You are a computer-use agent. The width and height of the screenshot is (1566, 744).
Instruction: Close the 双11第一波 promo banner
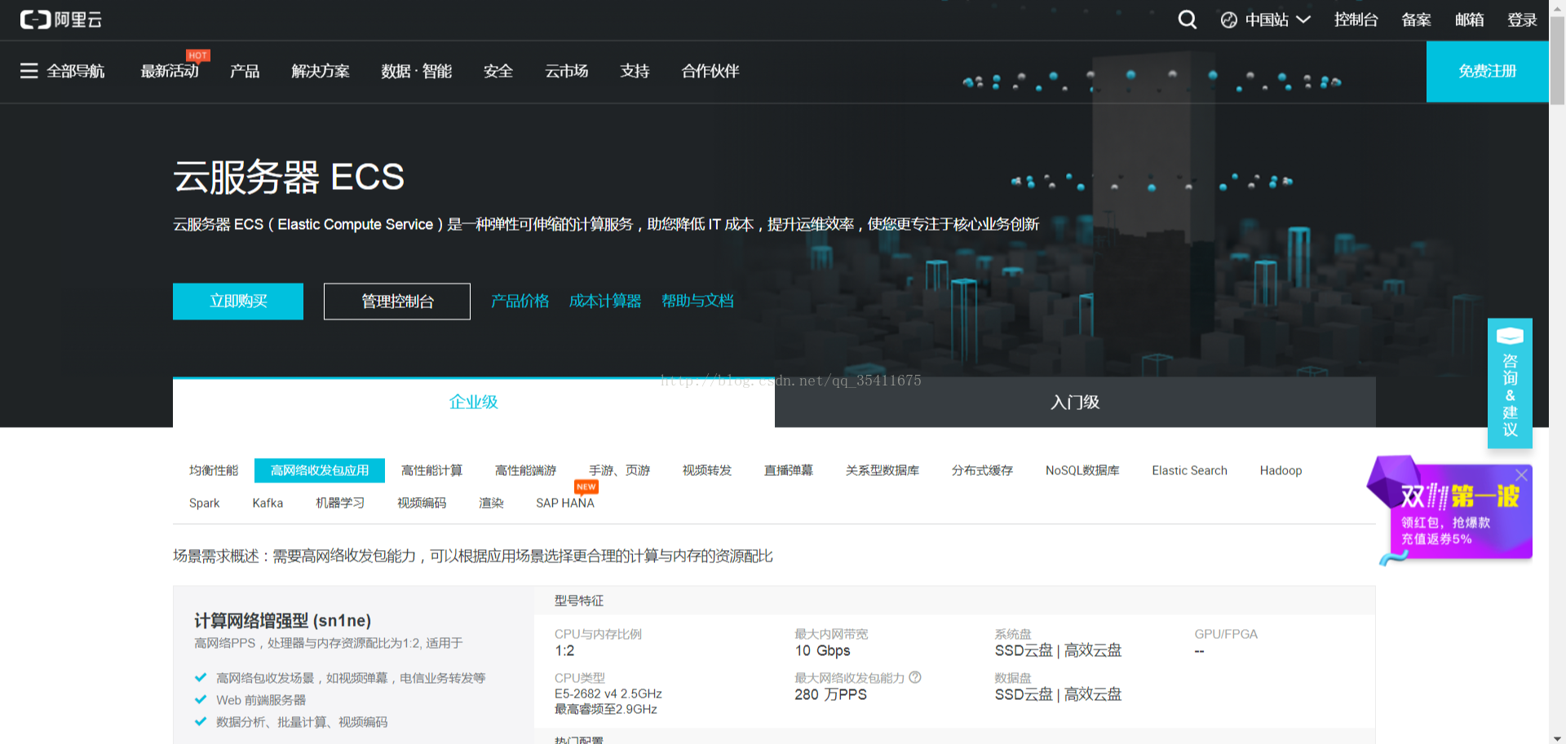[1521, 475]
